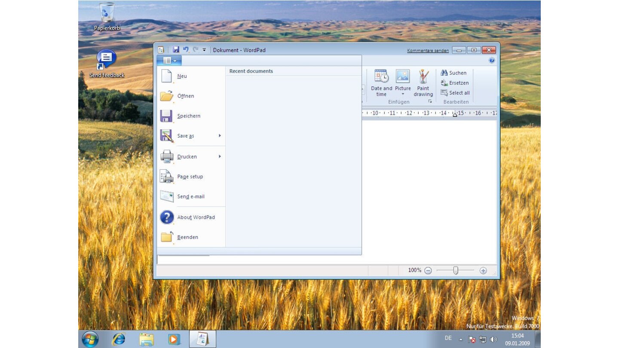
Task: Choose Speichern from the WordPad menu
Action: (191, 116)
